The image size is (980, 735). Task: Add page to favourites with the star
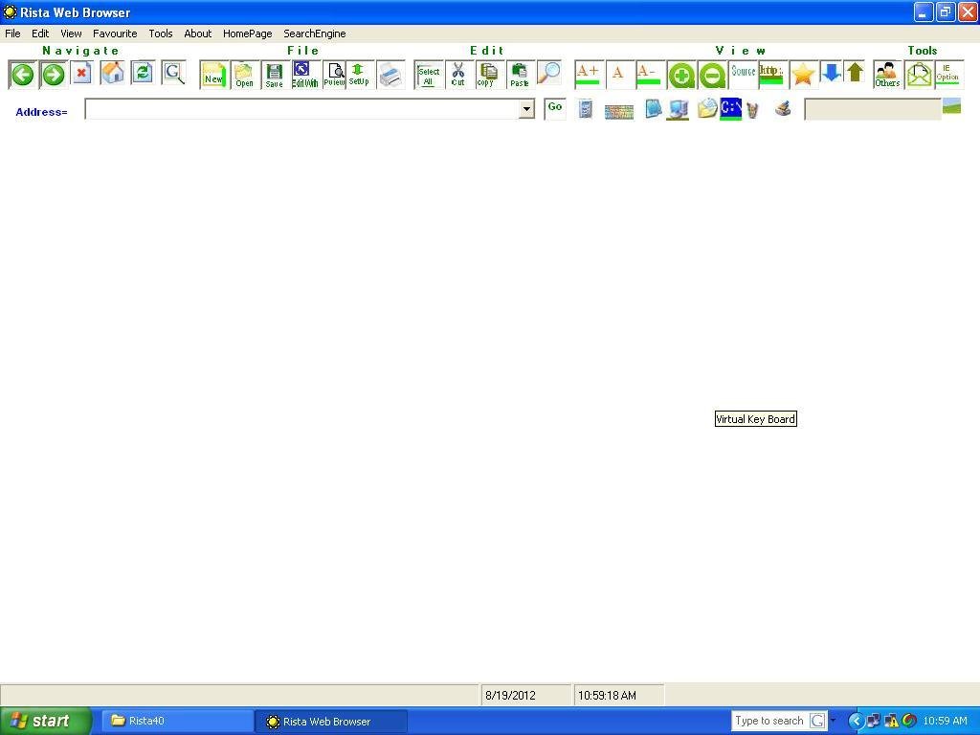[802, 74]
